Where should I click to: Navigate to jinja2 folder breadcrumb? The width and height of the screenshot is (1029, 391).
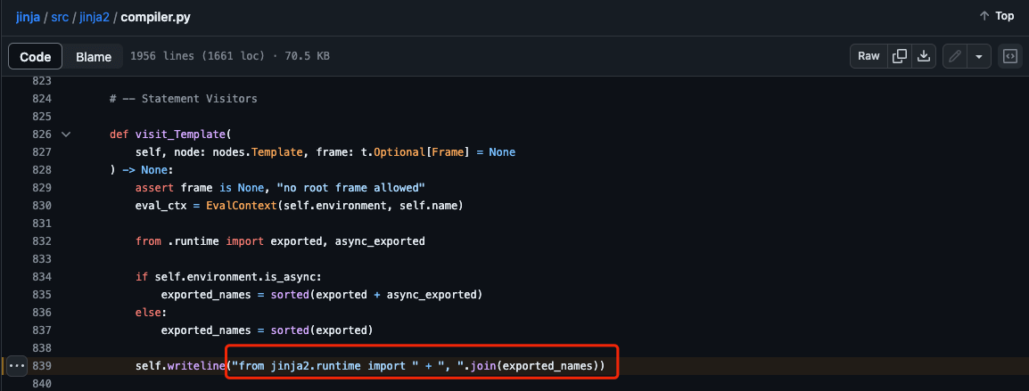click(x=95, y=17)
